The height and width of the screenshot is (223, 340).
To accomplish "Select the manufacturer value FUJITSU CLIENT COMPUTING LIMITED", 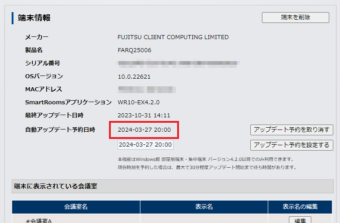I will [x=173, y=37].
